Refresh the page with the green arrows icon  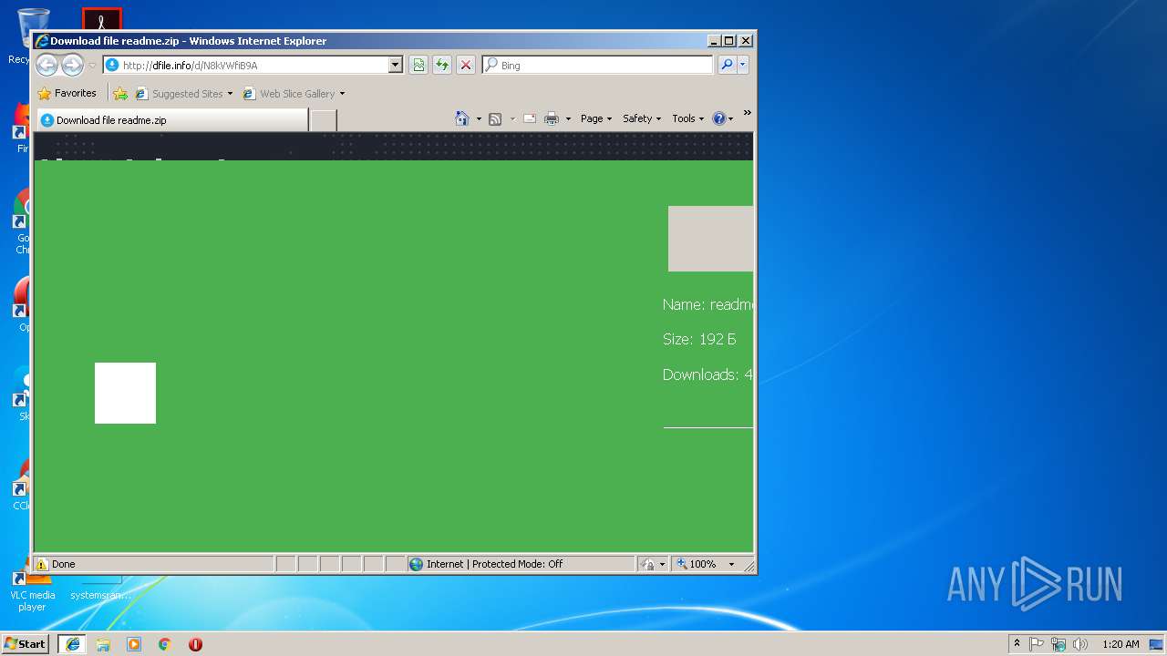[442, 65]
